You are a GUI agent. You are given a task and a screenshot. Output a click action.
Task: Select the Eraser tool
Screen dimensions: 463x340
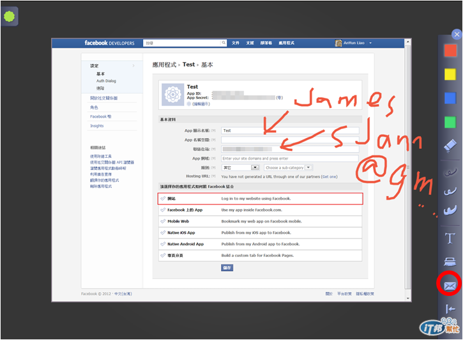point(450,146)
